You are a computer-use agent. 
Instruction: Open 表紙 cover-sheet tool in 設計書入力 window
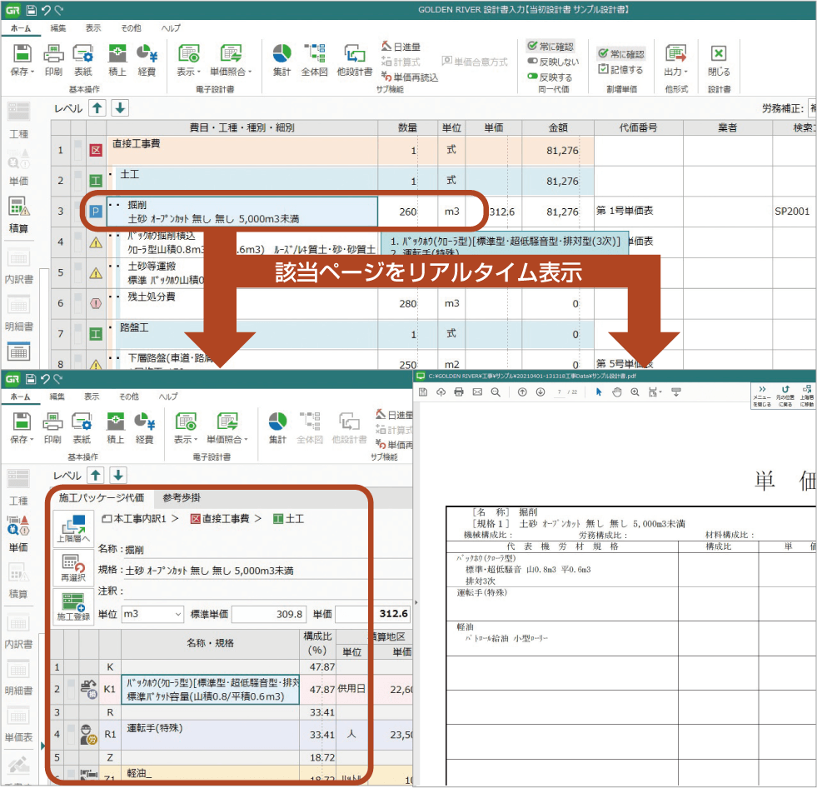tap(82, 60)
